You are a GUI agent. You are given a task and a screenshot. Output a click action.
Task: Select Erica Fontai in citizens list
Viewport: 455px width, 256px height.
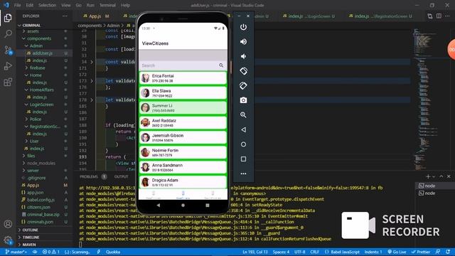pyautogui.click(x=183, y=78)
